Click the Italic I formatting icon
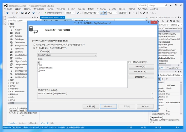This screenshot has width=186, height=132. point(133,13)
